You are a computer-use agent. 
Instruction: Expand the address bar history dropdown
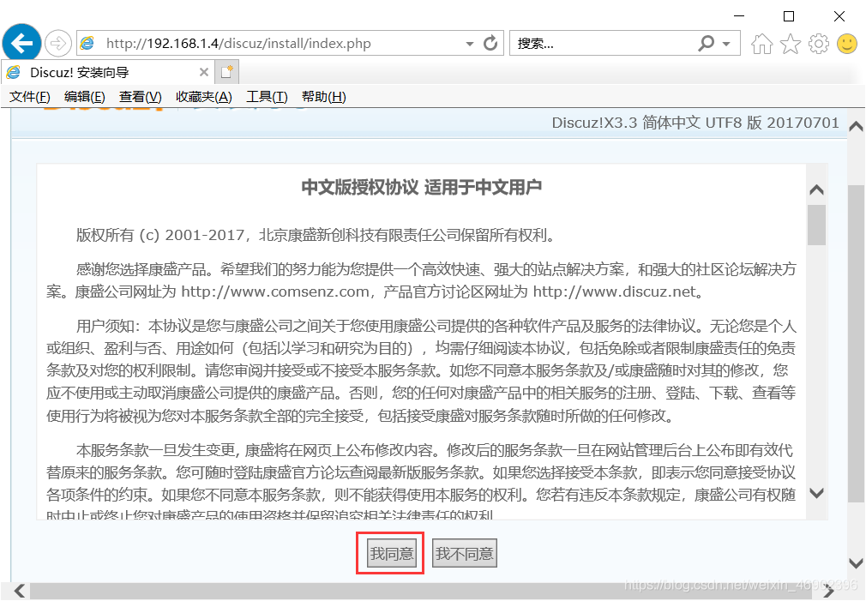470,44
